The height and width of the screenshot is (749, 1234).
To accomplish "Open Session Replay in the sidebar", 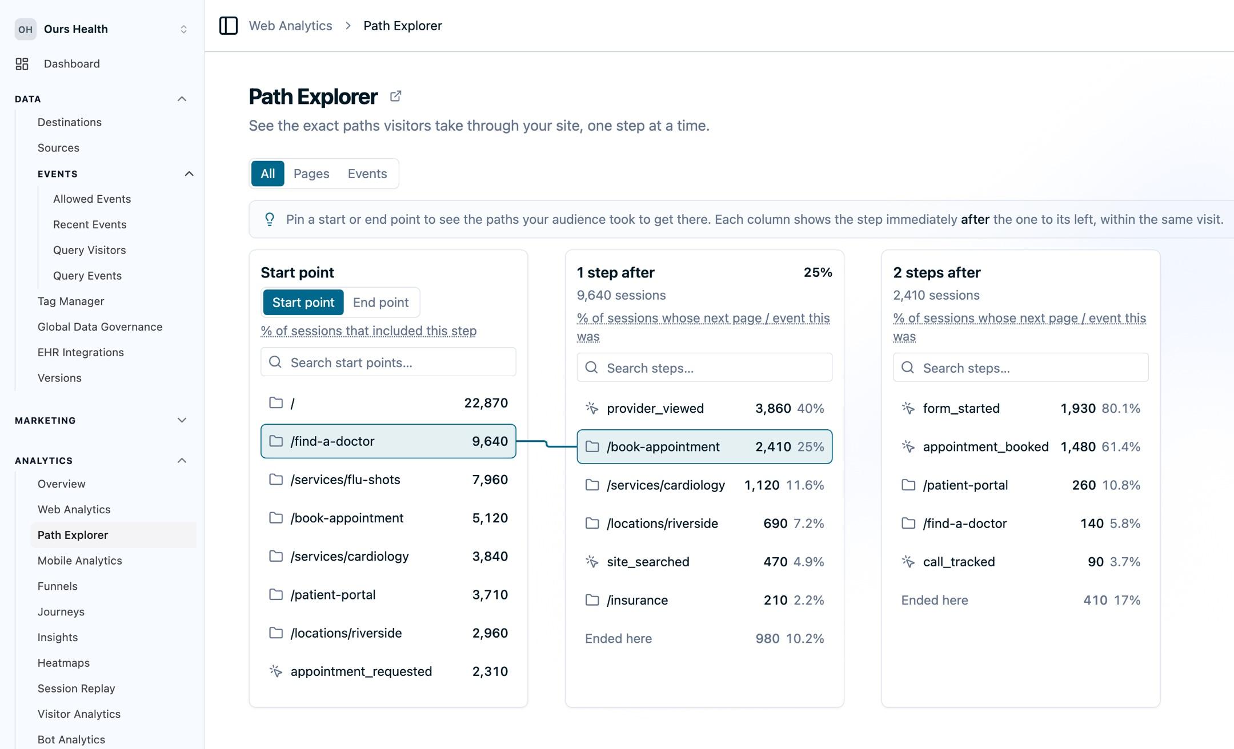I will click(x=77, y=688).
